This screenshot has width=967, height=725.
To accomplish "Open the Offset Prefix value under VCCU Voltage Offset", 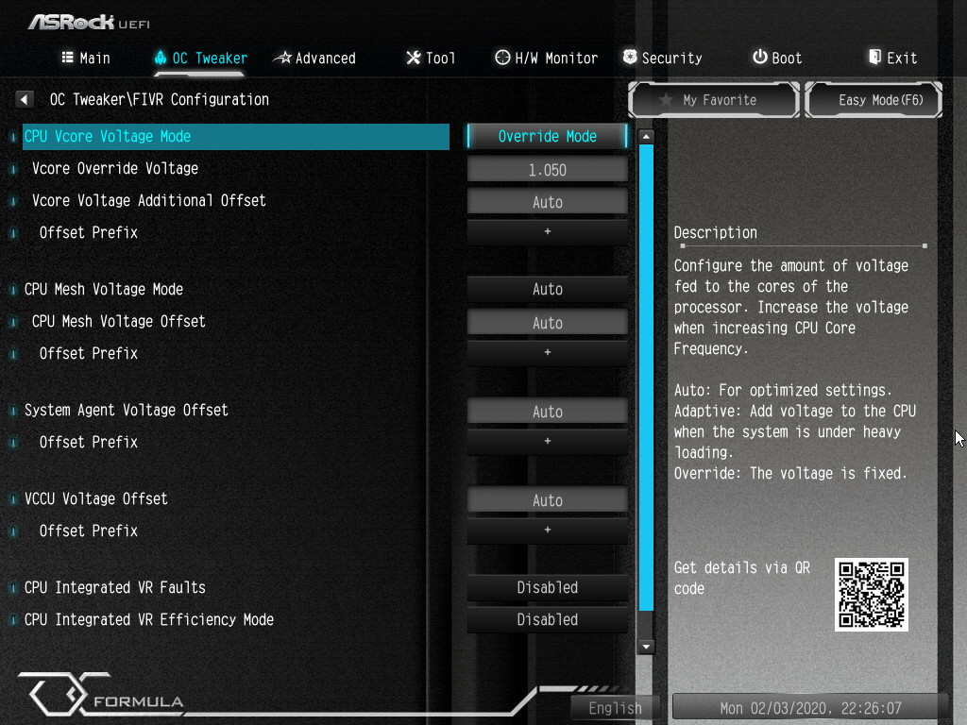I will [548, 531].
